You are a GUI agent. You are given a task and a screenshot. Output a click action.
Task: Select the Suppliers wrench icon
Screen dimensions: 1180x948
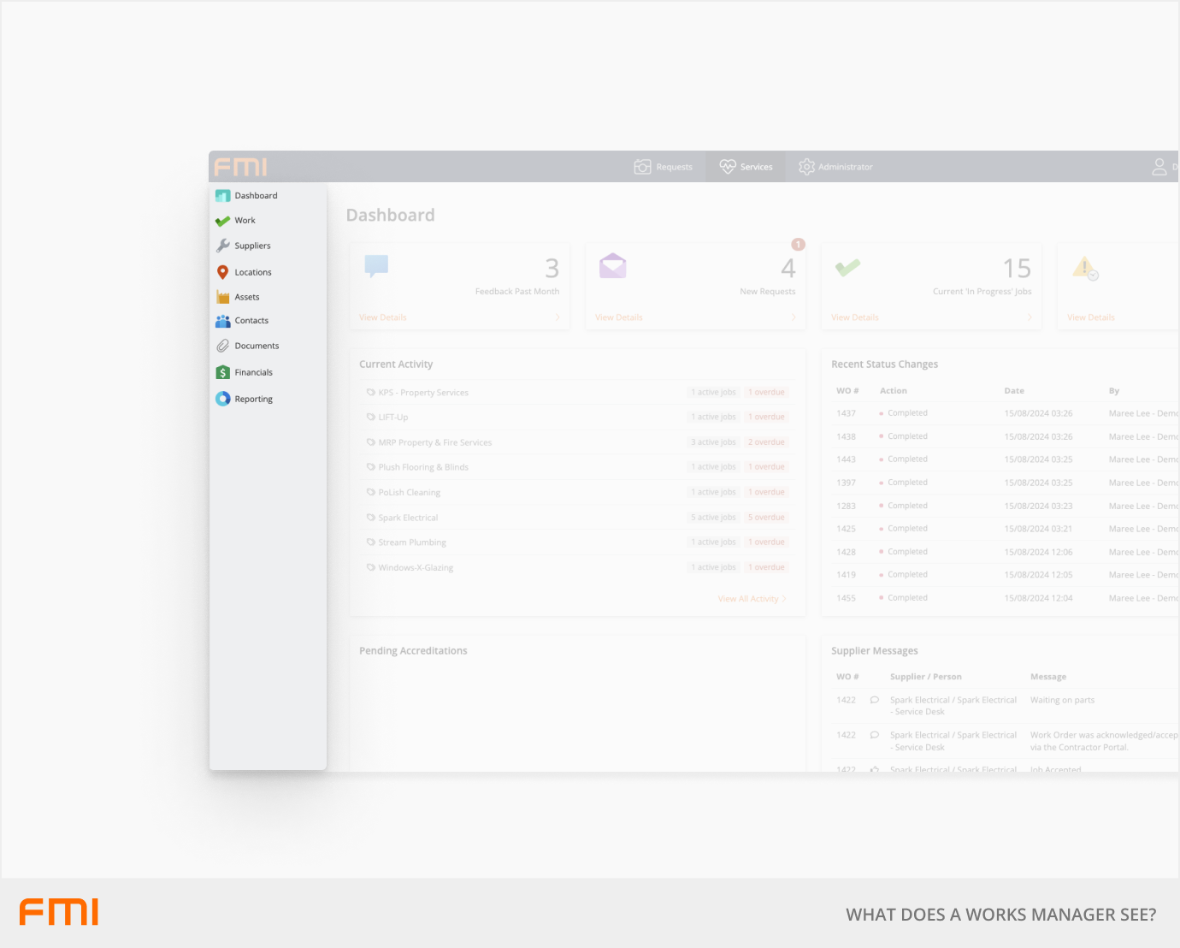[x=222, y=246]
